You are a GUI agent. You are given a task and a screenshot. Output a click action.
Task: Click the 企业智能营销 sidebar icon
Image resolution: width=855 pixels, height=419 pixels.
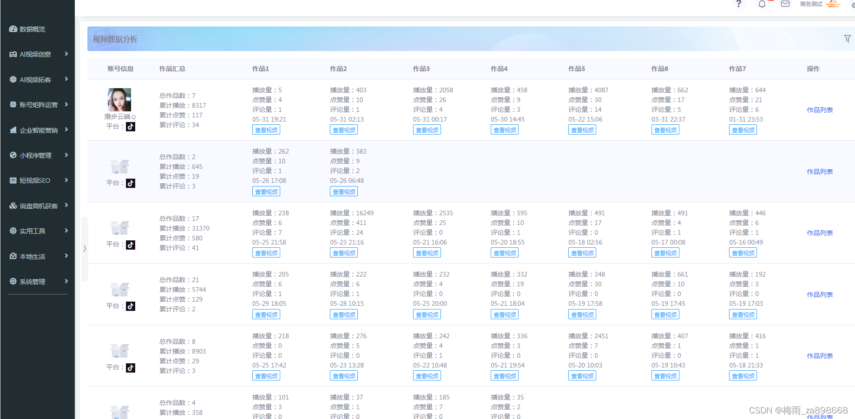(x=13, y=130)
